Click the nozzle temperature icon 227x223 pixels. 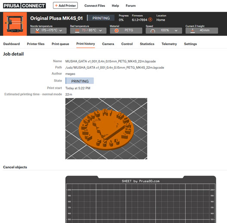pyautogui.click(x=37, y=31)
